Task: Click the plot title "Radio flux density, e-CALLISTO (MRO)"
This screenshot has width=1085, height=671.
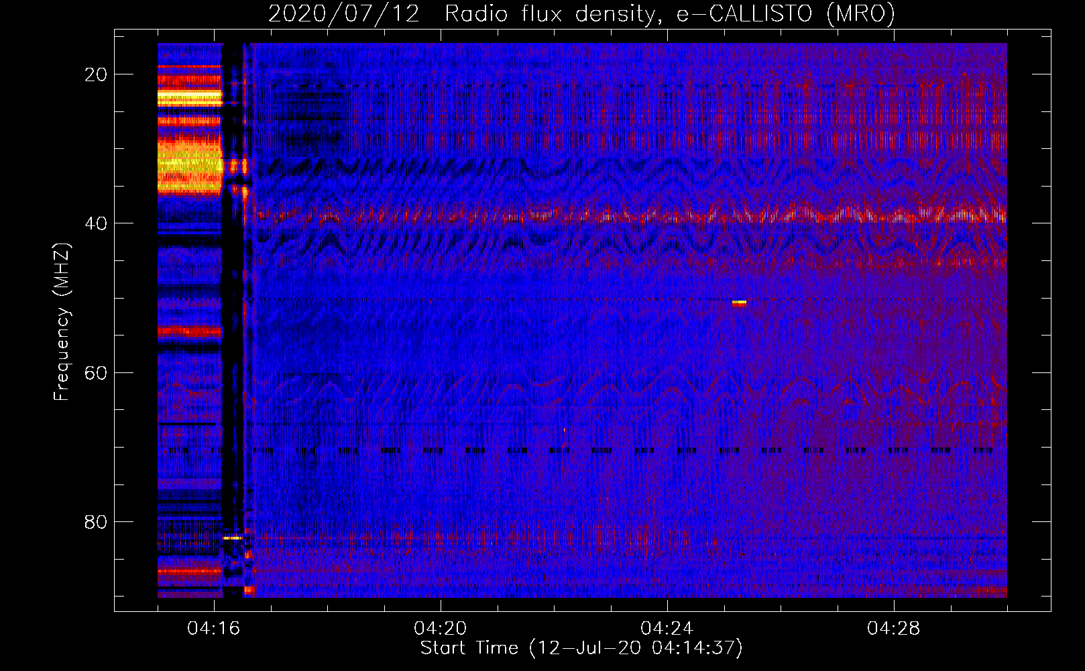Action: (669, 13)
